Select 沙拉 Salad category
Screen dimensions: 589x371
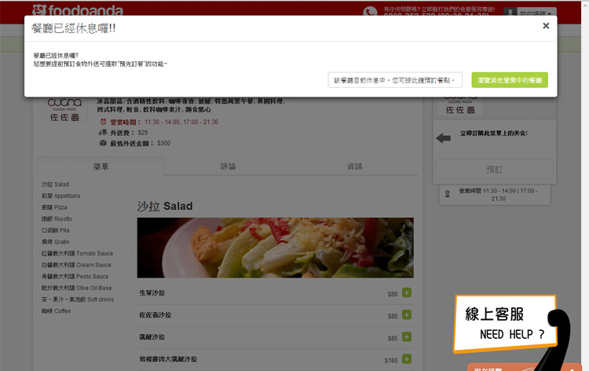(55, 184)
